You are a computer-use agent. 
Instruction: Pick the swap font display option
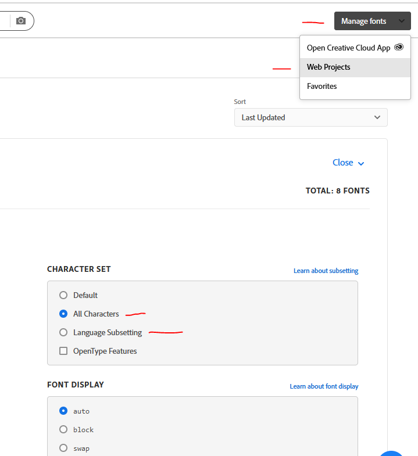pos(63,448)
